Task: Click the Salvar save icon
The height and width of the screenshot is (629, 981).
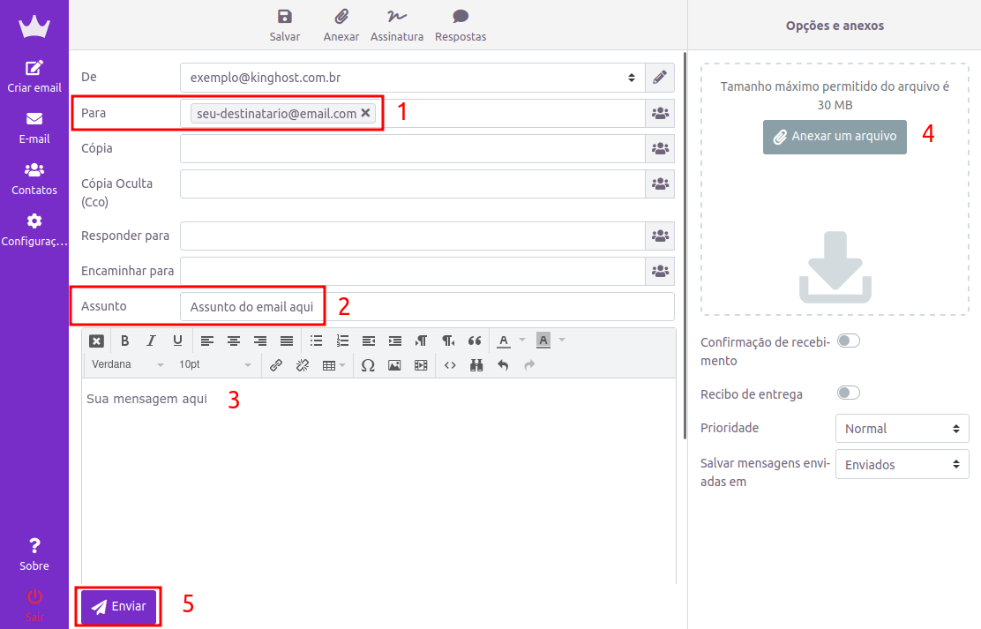Action: [284, 24]
